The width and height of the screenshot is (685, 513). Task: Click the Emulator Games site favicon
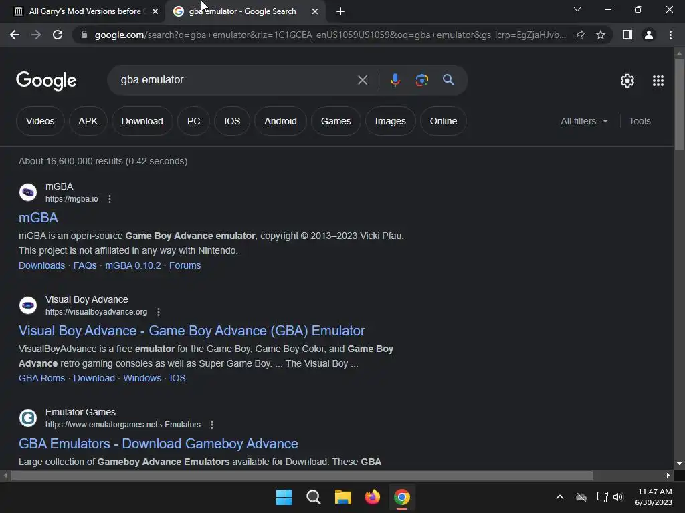coord(28,418)
